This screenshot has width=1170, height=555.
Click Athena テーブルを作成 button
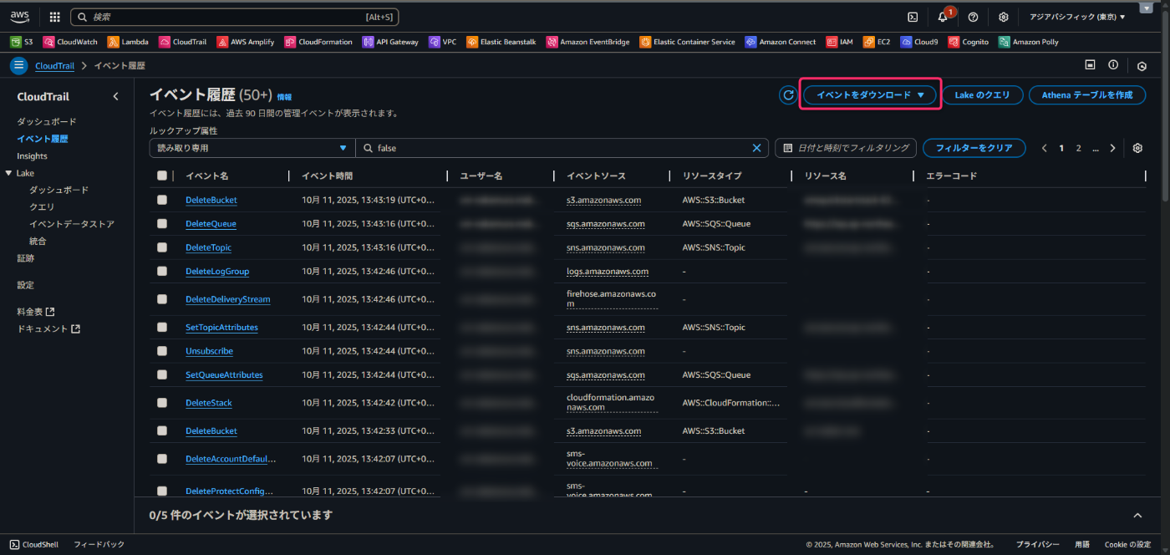coord(1086,95)
